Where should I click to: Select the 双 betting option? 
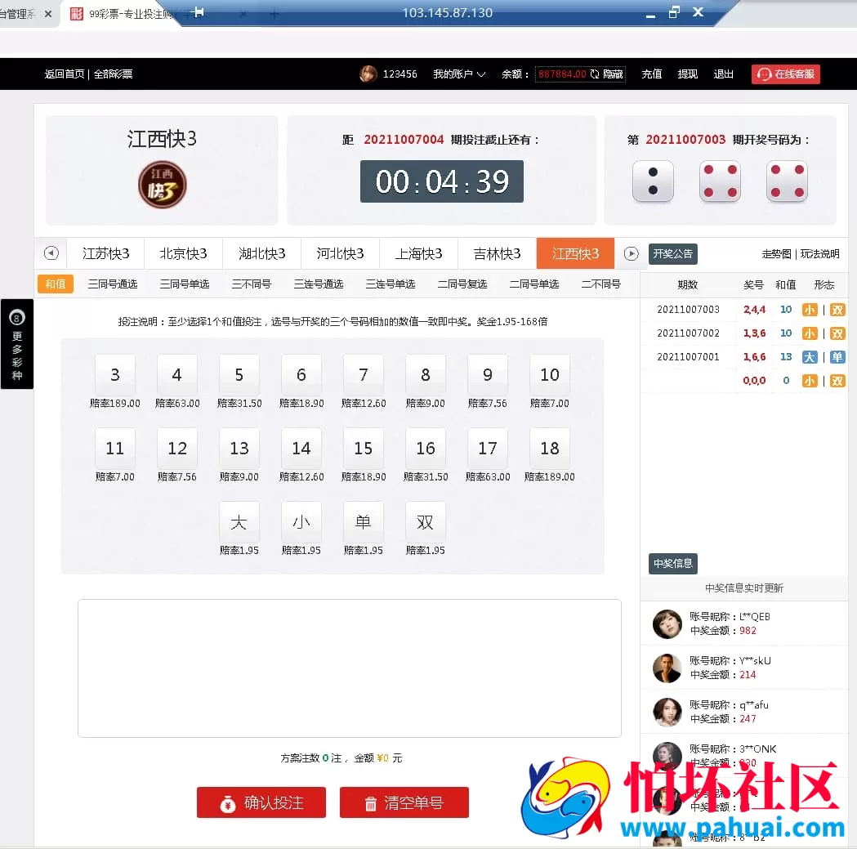(x=426, y=521)
